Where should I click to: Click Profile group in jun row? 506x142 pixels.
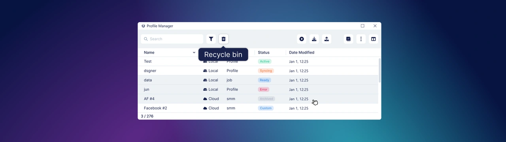(x=232, y=90)
